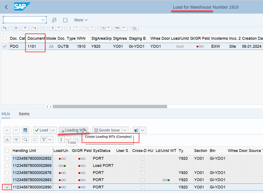The height and width of the screenshot is (193, 263).
Task: Select checkbox for HU 112345678000002869
Action: tap(7, 166)
